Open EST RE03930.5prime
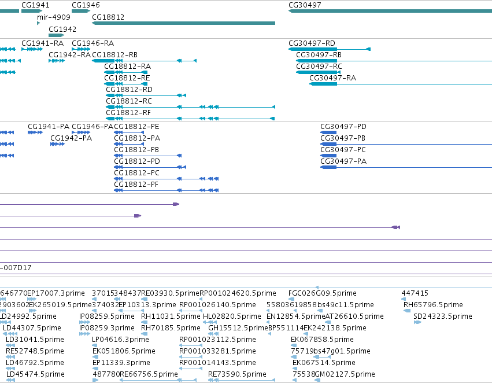 [171, 293]
